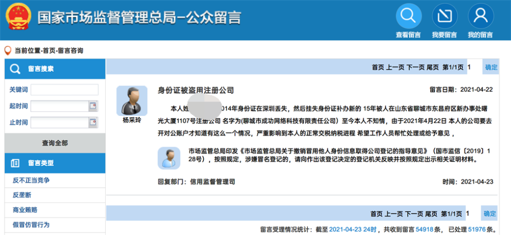Click top 确定 page jump button
Screen dimensions: 511x235
pos(491,67)
